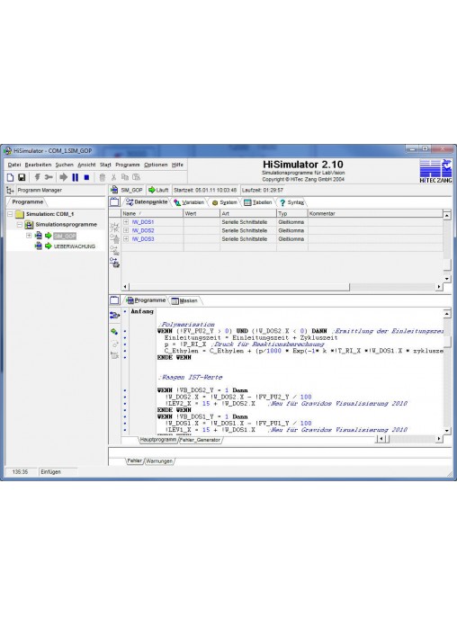Screen dimensions: 457x626
Task: Select the Fehler_Generator tab
Action: pyautogui.click(x=200, y=440)
